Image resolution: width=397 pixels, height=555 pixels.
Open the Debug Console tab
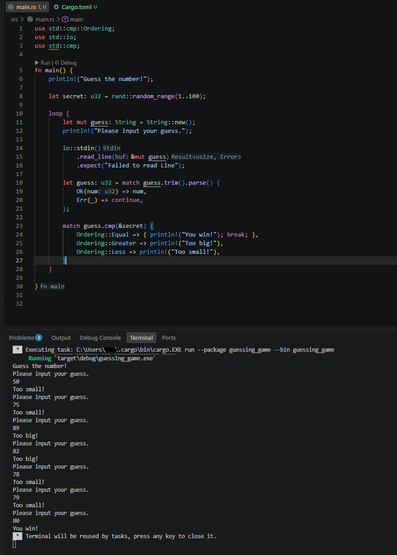point(100,338)
